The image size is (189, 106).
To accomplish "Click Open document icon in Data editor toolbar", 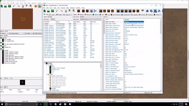I will tap(48, 11).
